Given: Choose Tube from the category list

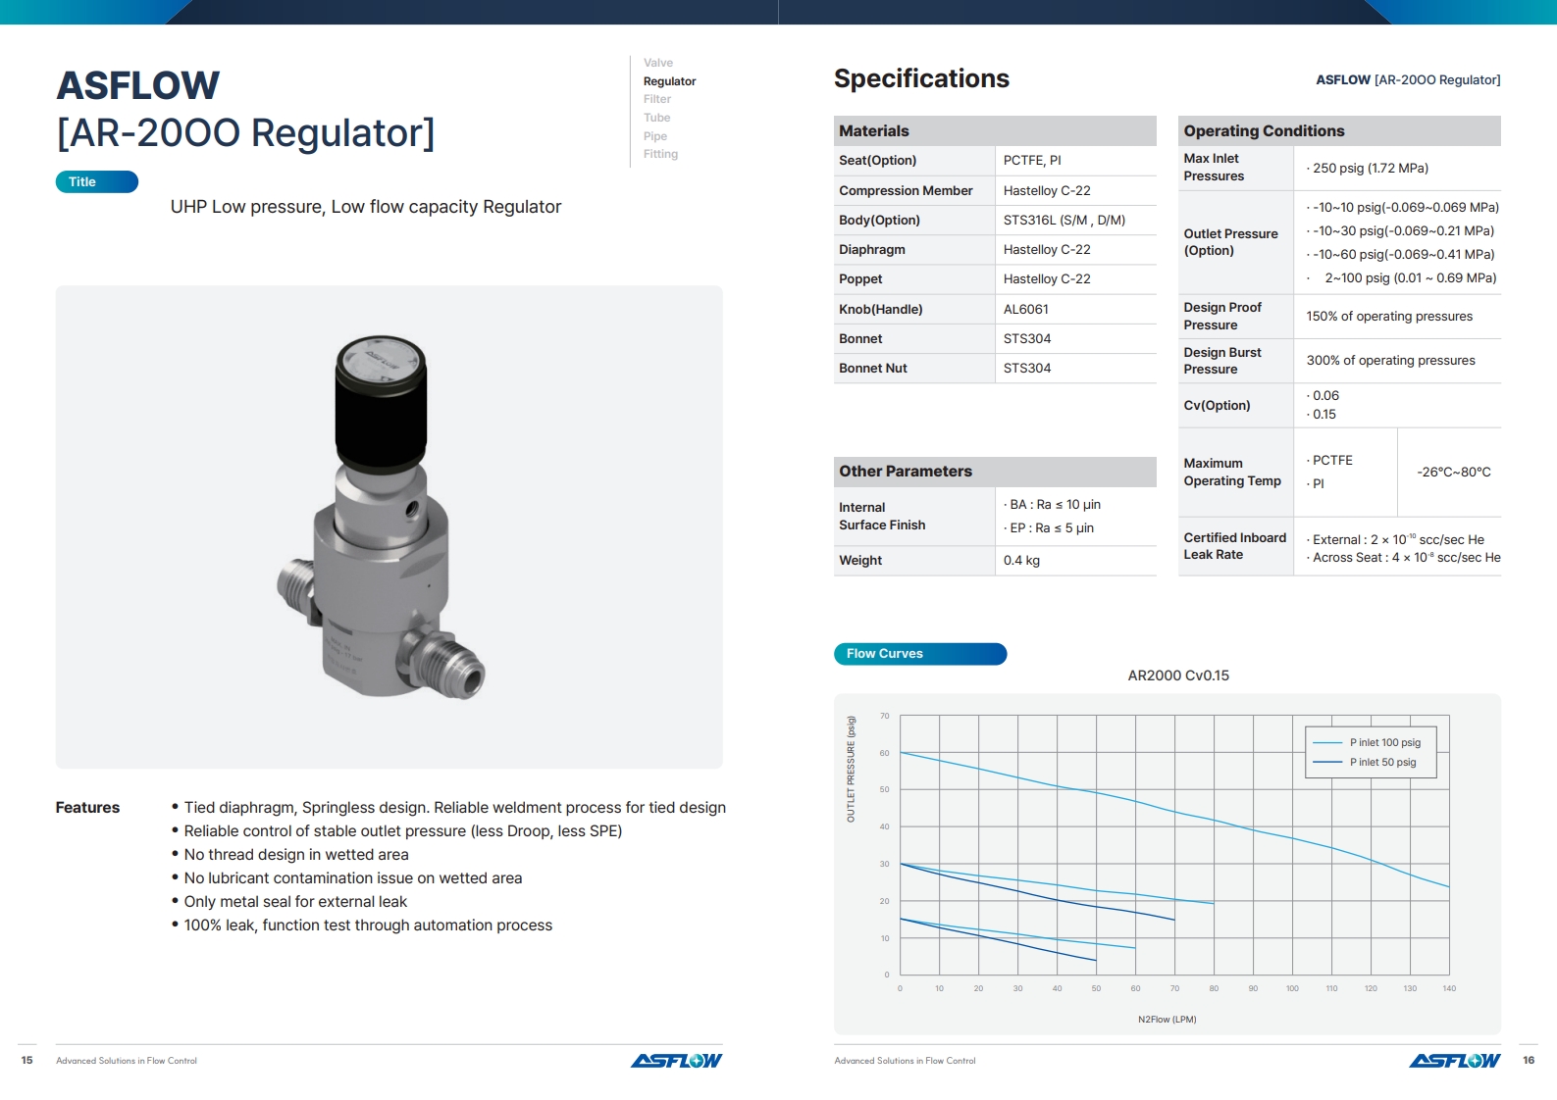Looking at the screenshot, I should click(656, 118).
